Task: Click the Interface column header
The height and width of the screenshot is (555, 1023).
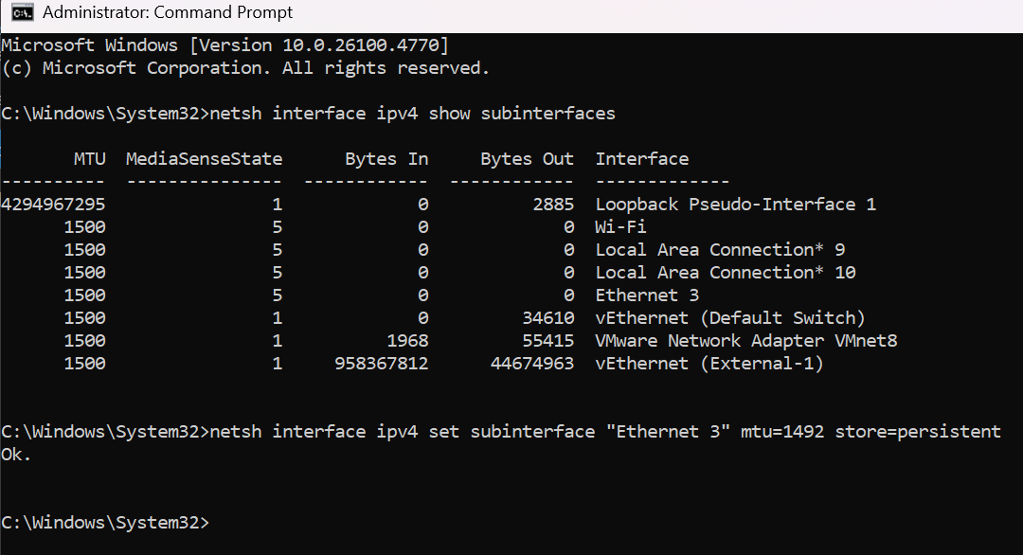Action: (x=642, y=159)
